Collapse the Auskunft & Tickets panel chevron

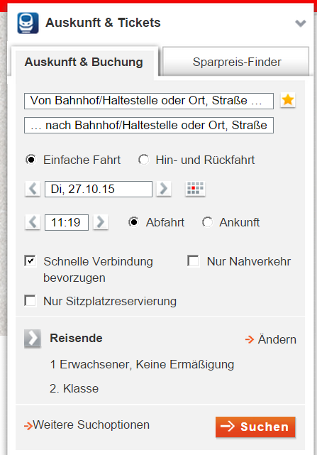[x=301, y=23]
